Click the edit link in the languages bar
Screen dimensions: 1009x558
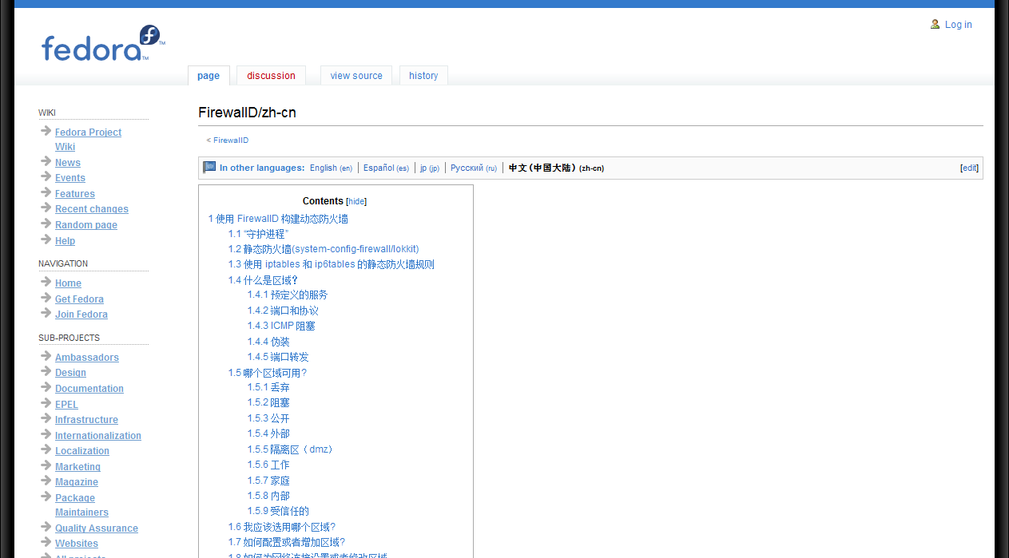point(969,168)
